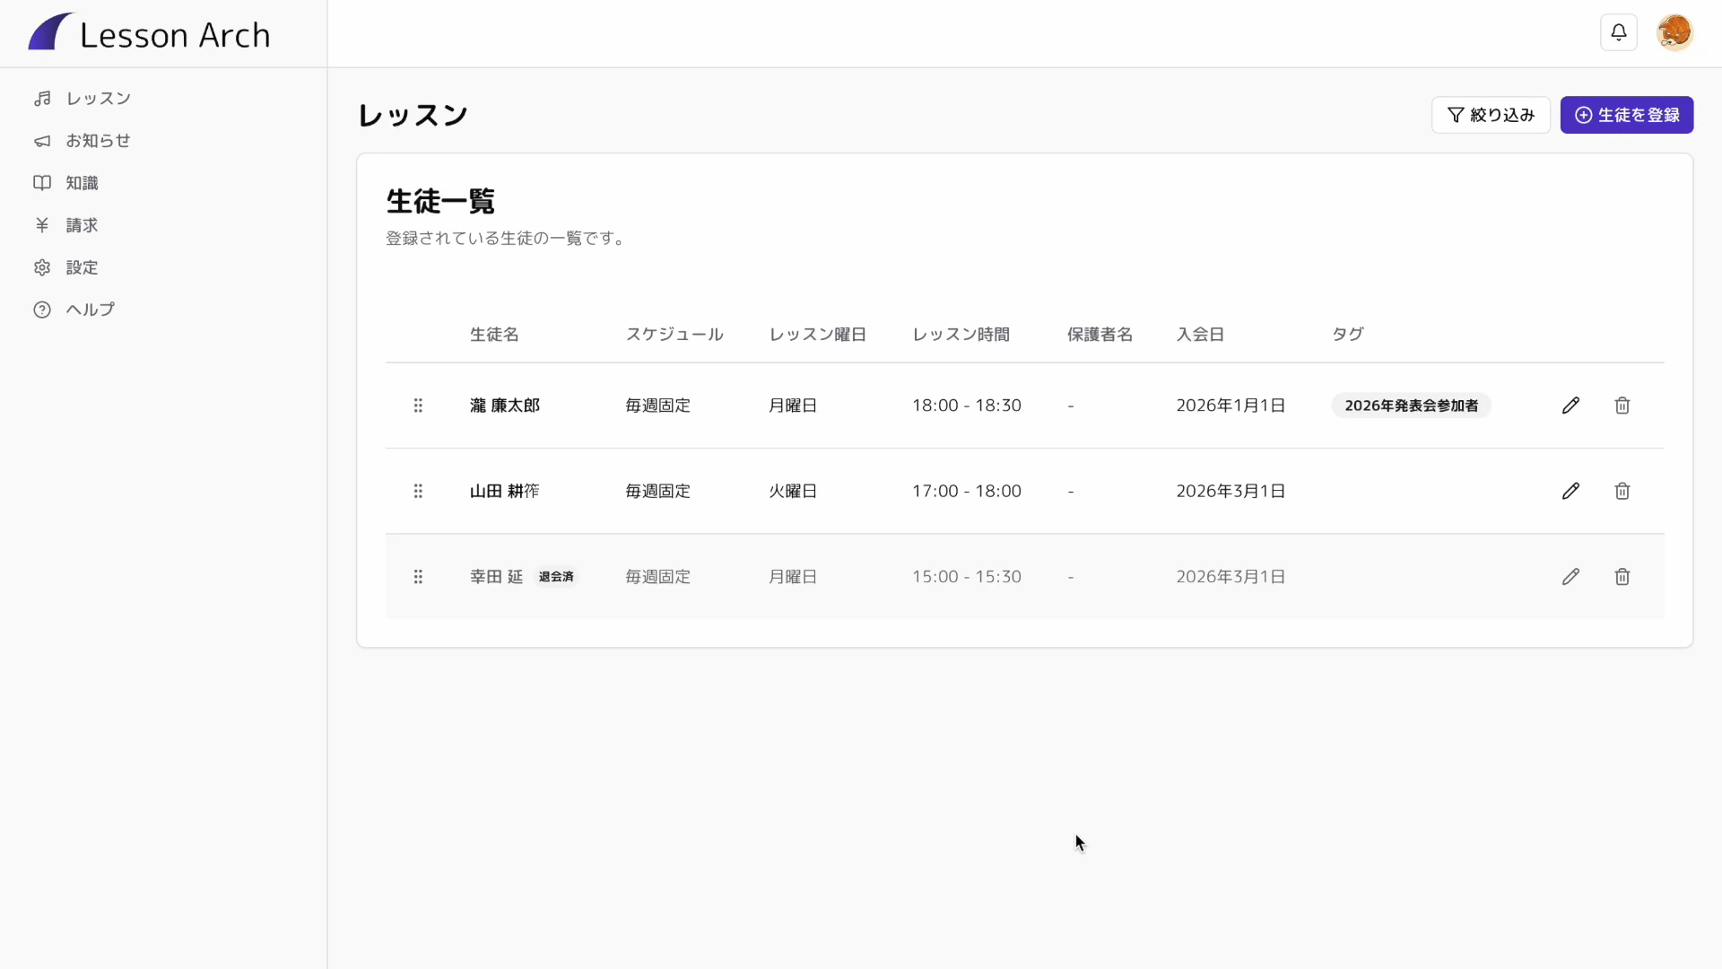Screen dimensions: 1722x969
Task: Grab the drag handle for 山田 耕筰 row
Action: coord(418,491)
